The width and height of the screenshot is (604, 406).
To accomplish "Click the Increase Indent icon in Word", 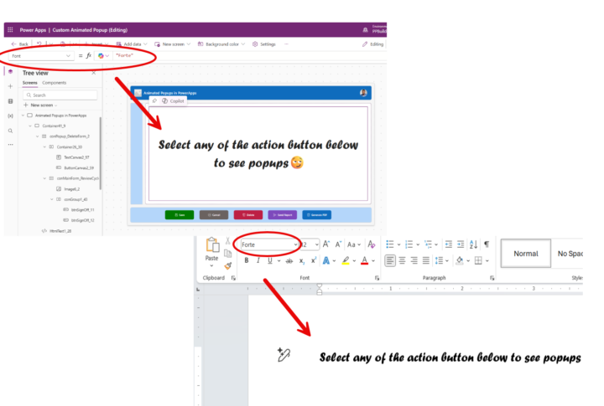I will (x=461, y=244).
